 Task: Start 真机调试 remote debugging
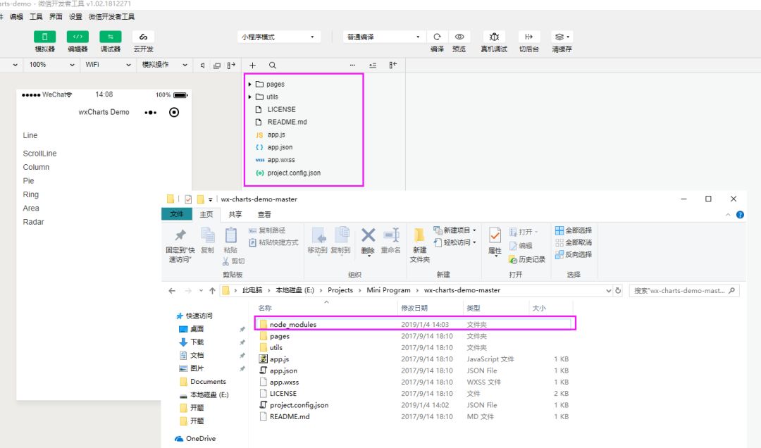(x=494, y=37)
